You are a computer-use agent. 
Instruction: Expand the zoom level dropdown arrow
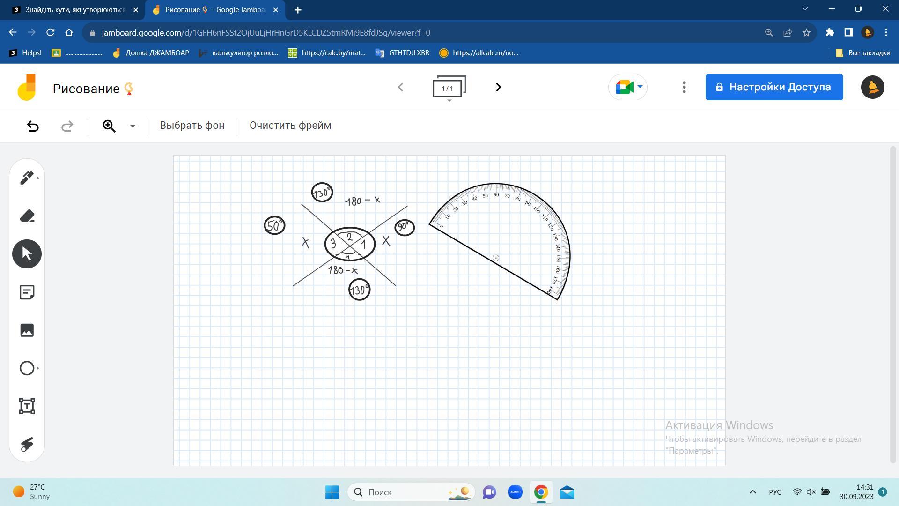tap(133, 126)
